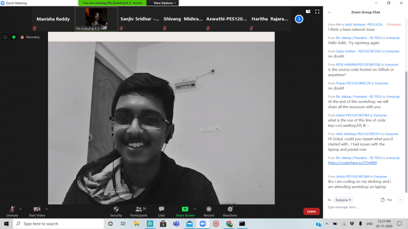The width and height of the screenshot is (408, 229).
Task: Click the chat message input field
Action: pos(363,207)
